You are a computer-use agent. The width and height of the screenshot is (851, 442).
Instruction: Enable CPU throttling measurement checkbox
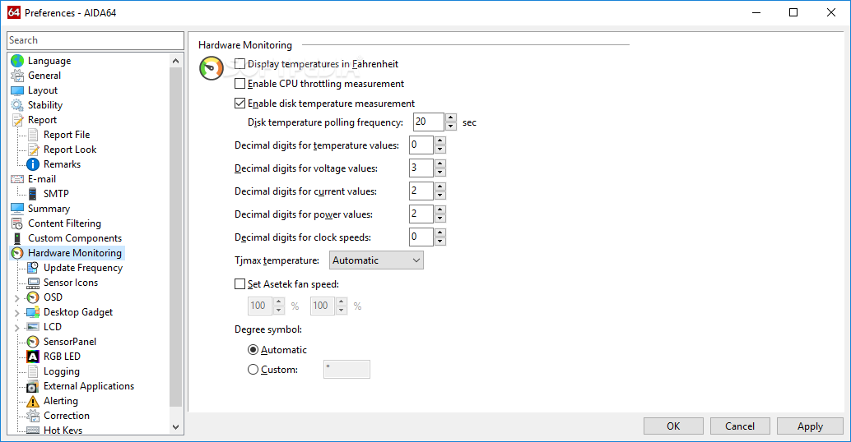point(239,84)
